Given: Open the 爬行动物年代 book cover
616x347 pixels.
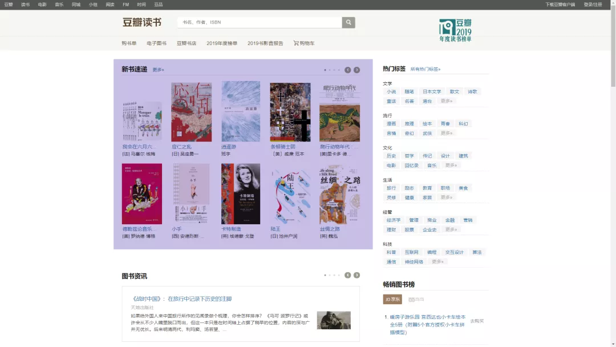Looking at the screenshot, I should 339,112.
